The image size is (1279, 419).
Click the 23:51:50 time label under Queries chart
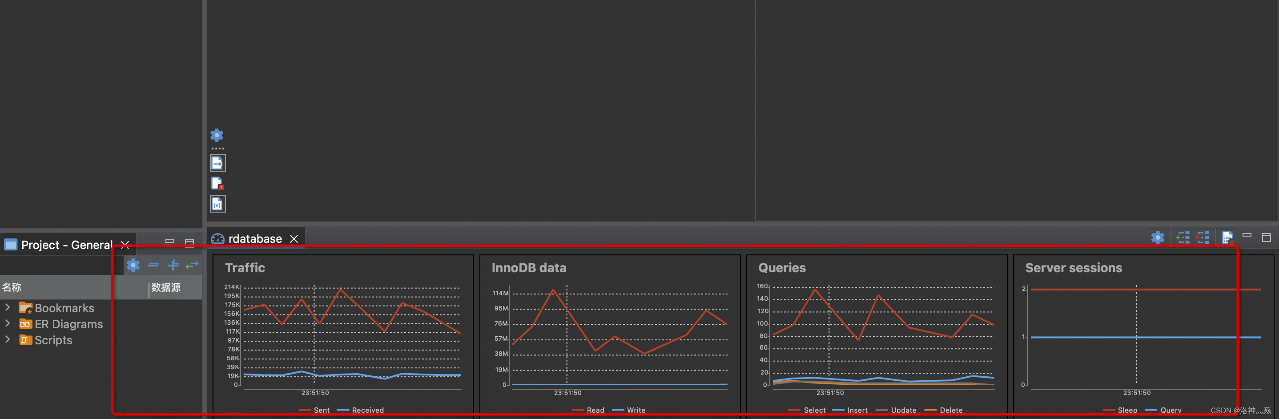pos(830,393)
